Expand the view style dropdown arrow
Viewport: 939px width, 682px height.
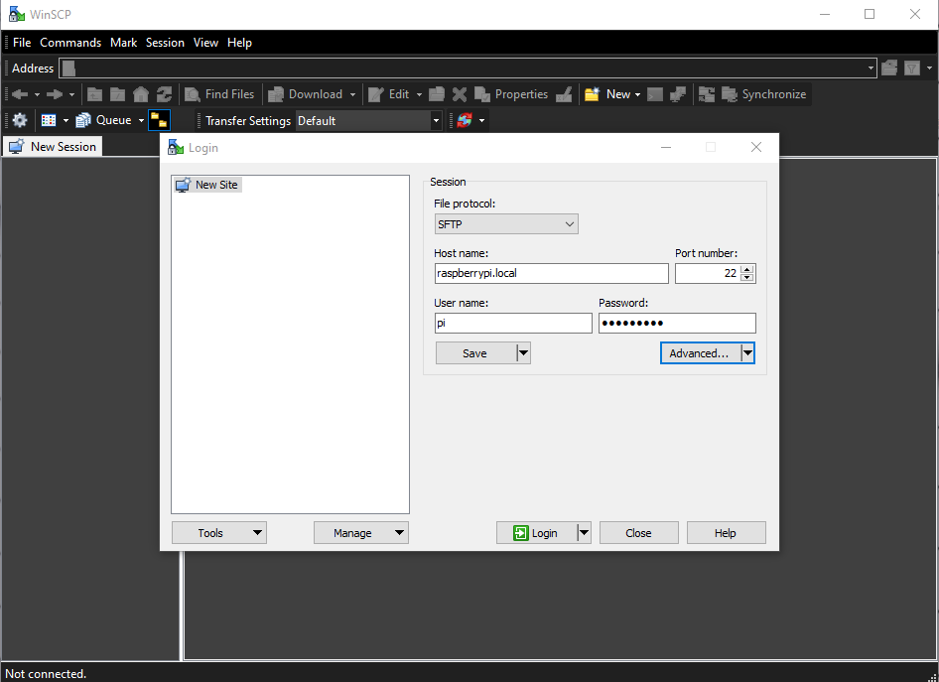(66, 121)
